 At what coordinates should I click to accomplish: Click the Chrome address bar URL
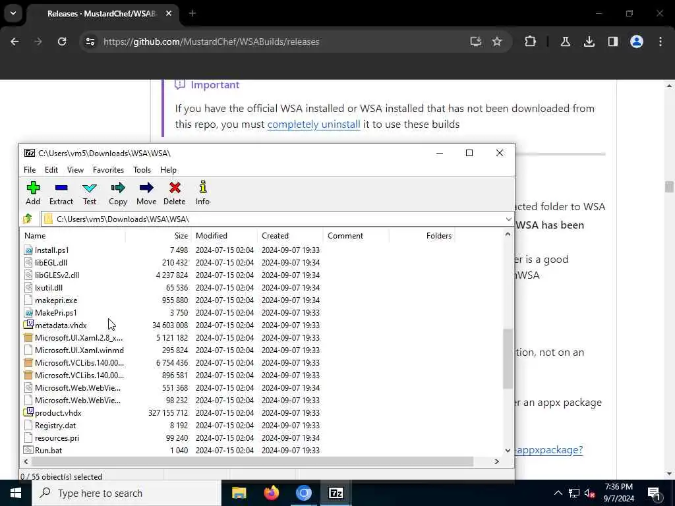click(x=212, y=42)
